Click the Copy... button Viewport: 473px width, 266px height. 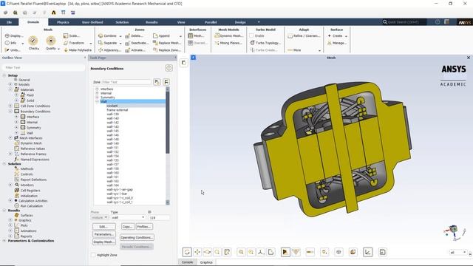pos(128,227)
